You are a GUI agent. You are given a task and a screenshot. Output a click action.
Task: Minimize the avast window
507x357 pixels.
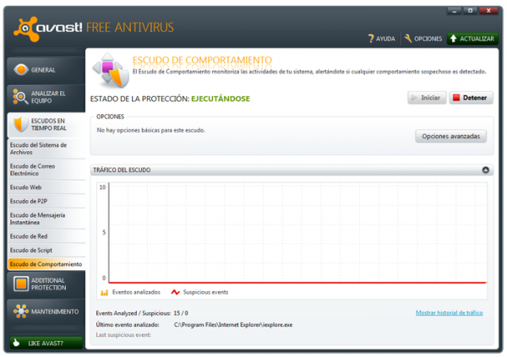pos(455,11)
